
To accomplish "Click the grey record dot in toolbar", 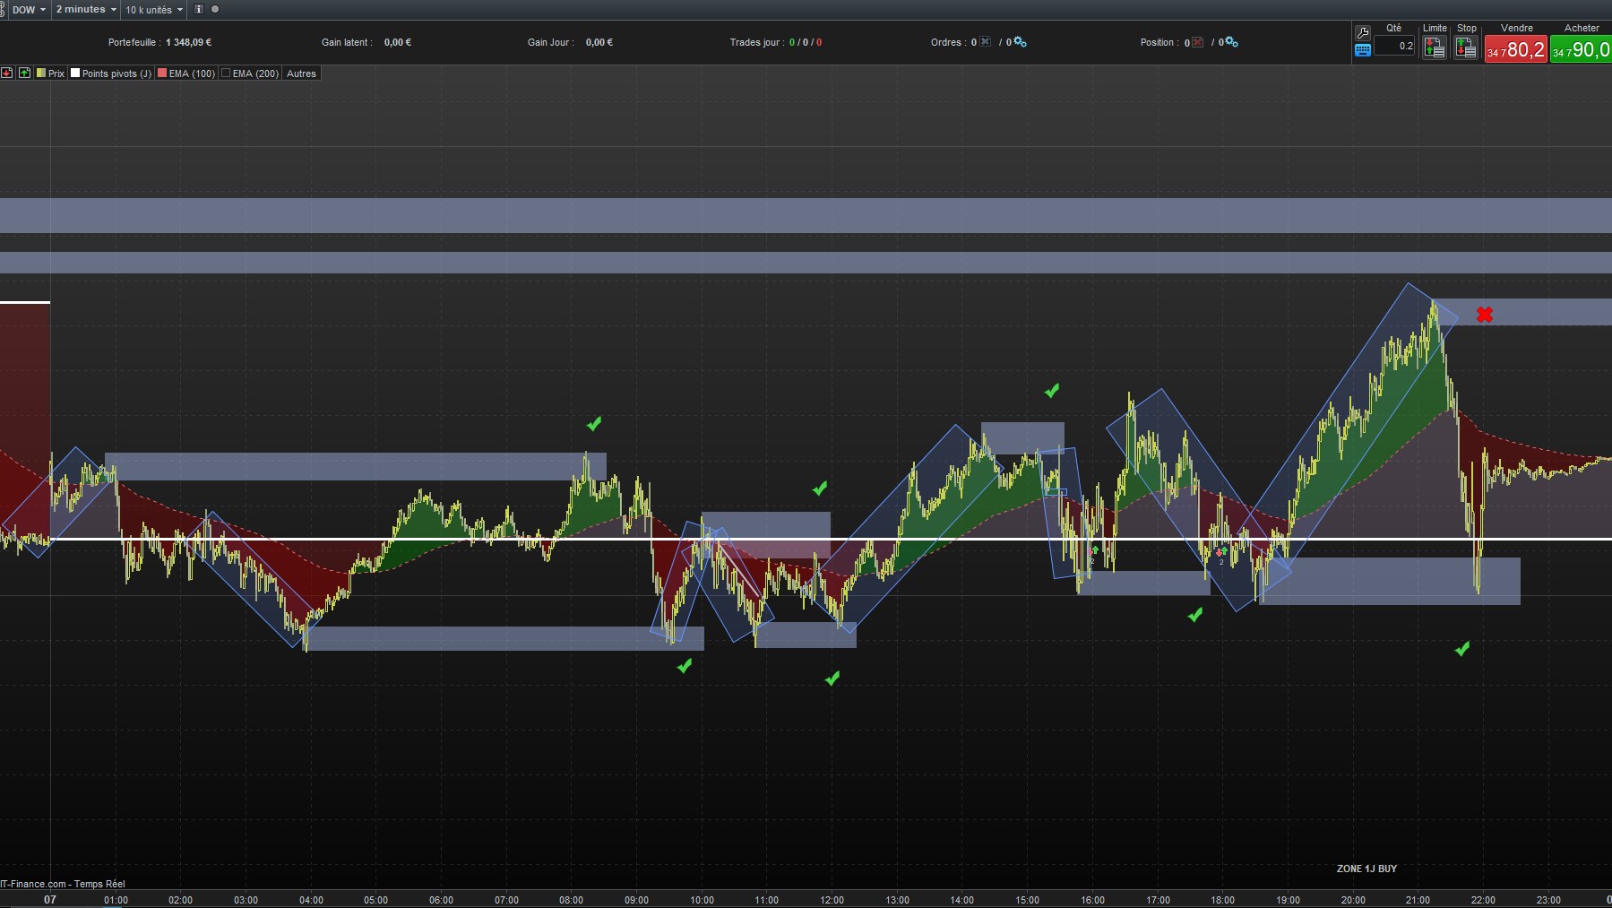I will (x=215, y=9).
